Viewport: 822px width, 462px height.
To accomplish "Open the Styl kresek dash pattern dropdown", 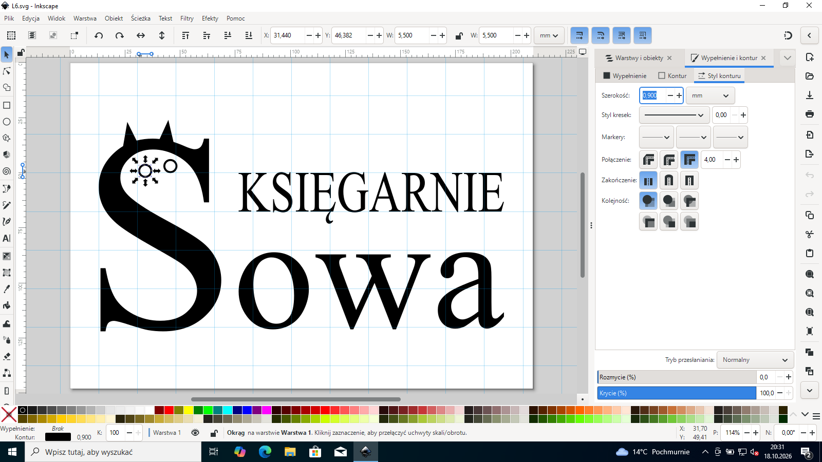I will click(x=674, y=115).
